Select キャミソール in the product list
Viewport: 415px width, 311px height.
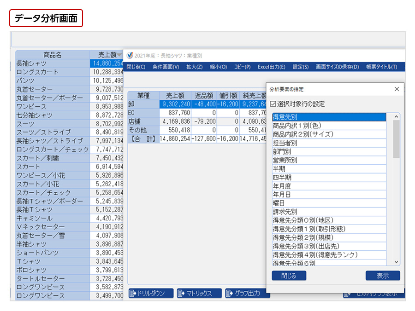tap(53, 219)
